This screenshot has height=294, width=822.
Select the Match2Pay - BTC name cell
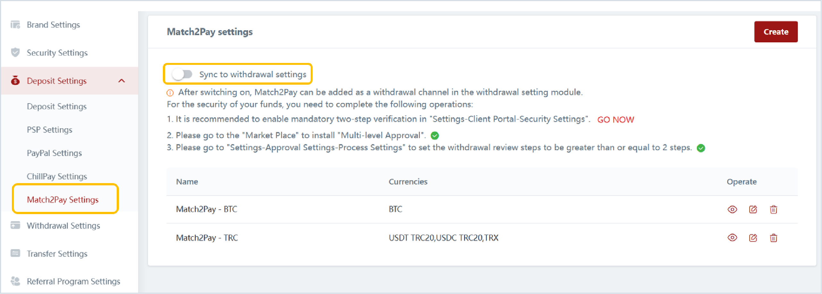(x=207, y=209)
